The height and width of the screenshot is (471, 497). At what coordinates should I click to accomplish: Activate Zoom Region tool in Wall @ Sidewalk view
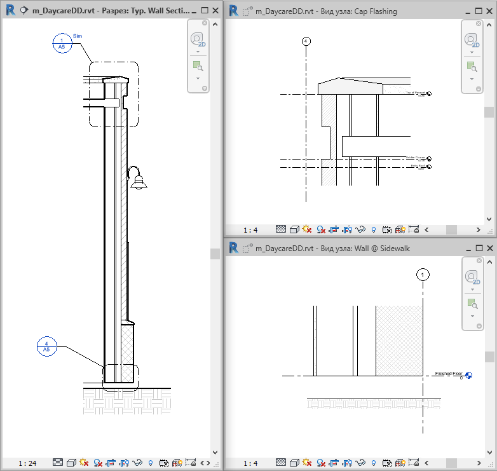(x=473, y=304)
